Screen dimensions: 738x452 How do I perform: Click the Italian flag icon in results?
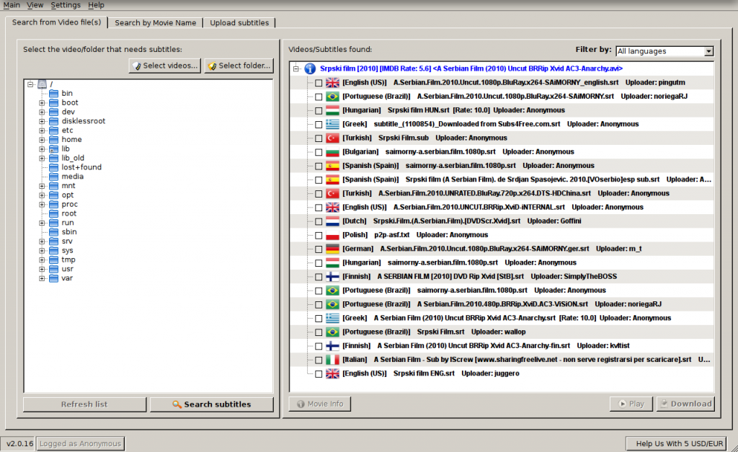pos(332,360)
